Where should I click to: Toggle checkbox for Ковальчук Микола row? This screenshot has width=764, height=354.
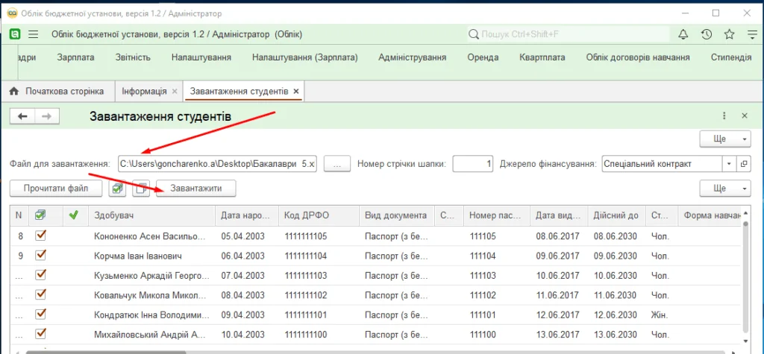click(41, 294)
